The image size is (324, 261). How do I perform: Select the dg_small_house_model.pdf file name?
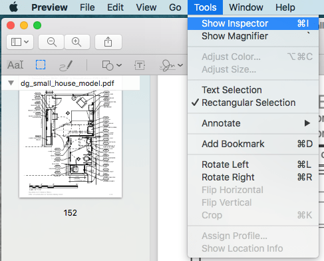[x=67, y=83]
